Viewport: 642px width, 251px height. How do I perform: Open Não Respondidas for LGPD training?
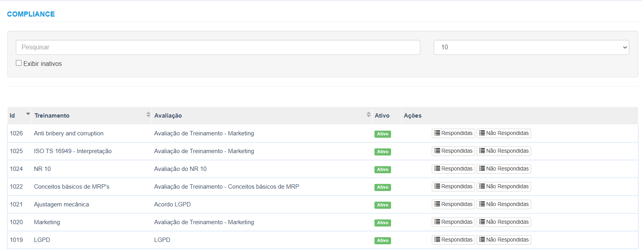(503, 240)
